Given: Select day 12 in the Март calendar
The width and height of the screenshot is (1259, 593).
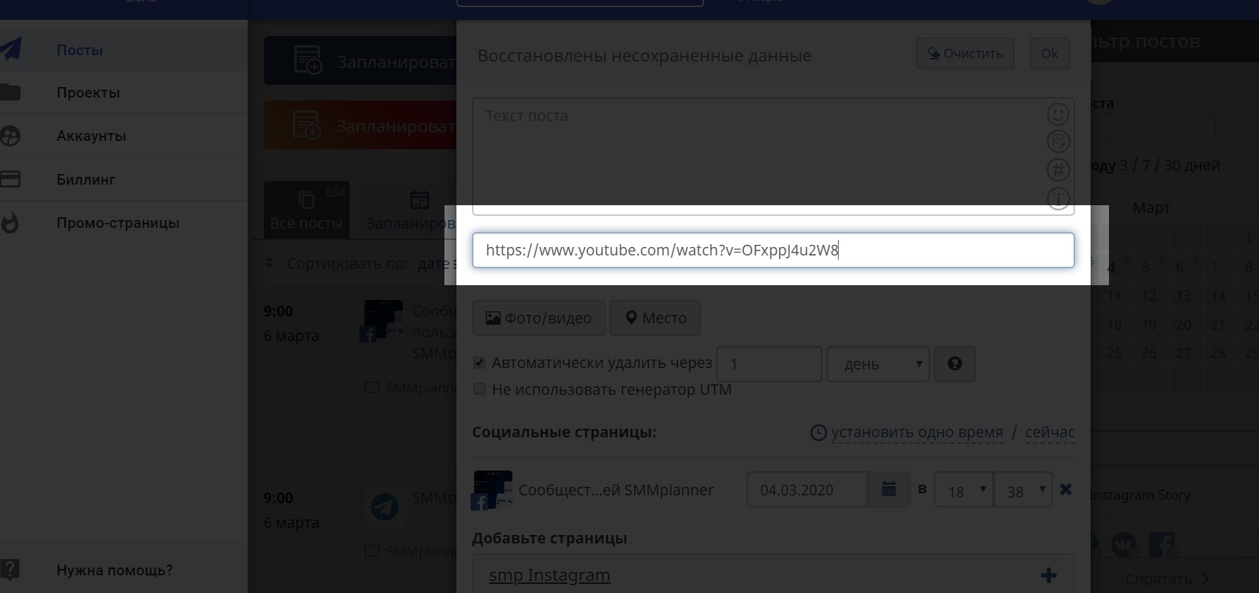Looking at the screenshot, I should click(x=1149, y=296).
